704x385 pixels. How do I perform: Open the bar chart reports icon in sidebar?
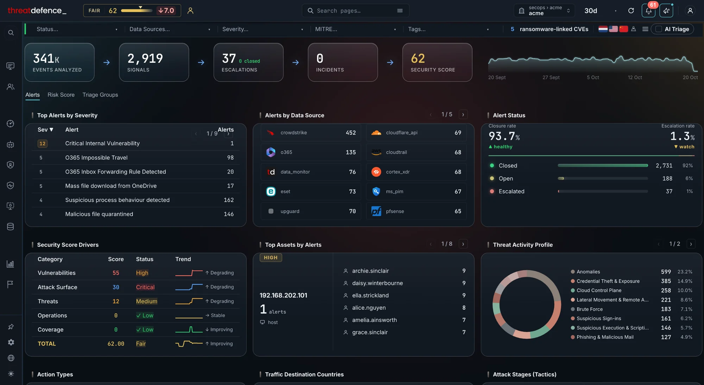click(11, 264)
